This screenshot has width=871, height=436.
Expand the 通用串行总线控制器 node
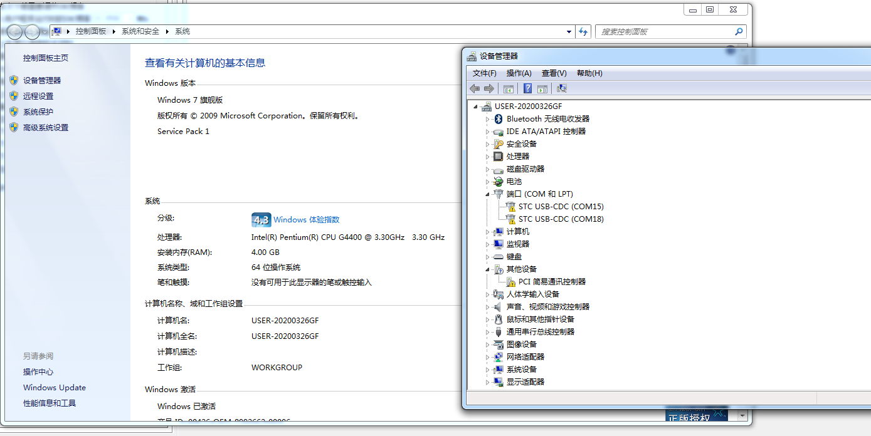pyautogui.click(x=488, y=332)
